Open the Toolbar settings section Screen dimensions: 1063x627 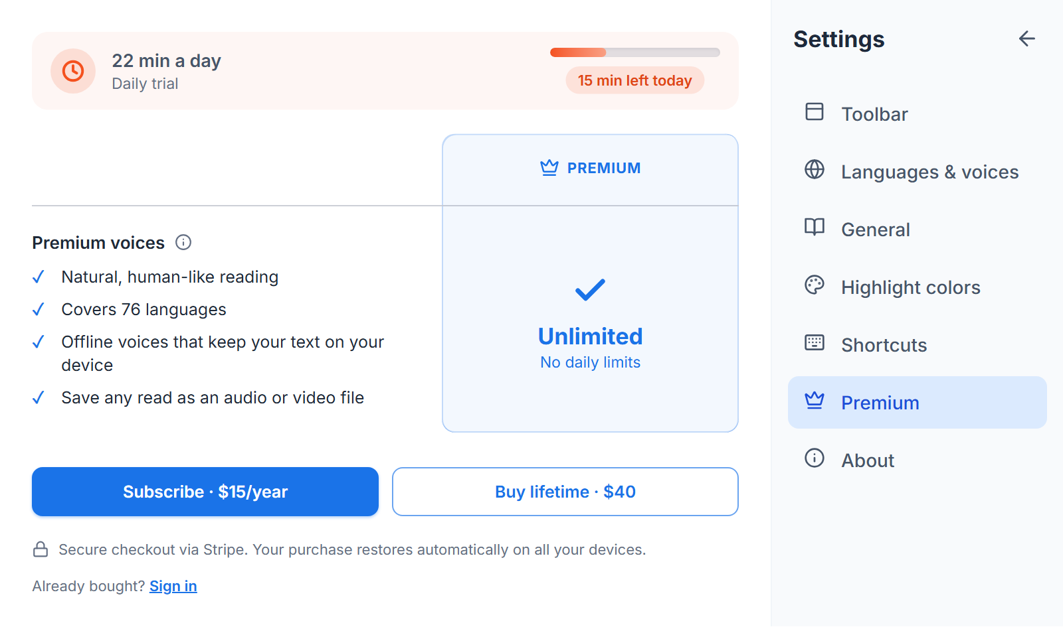coord(918,114)
